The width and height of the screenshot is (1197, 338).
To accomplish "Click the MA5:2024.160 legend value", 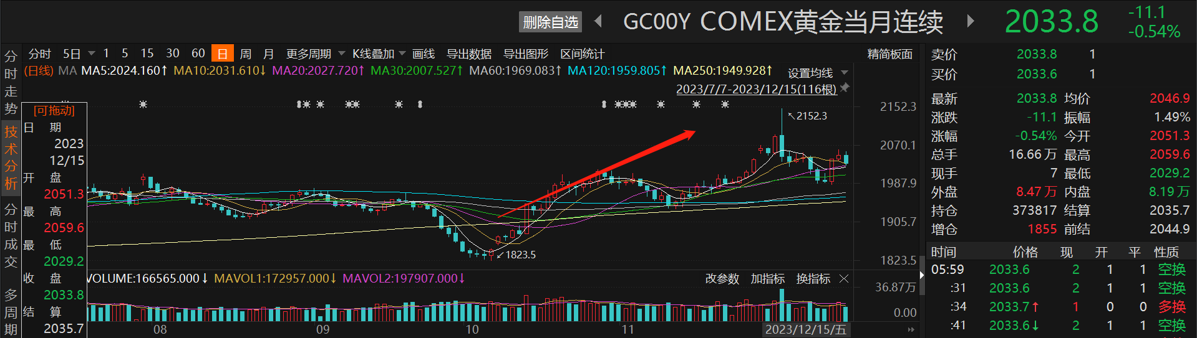I will click(x=125, y=70).
